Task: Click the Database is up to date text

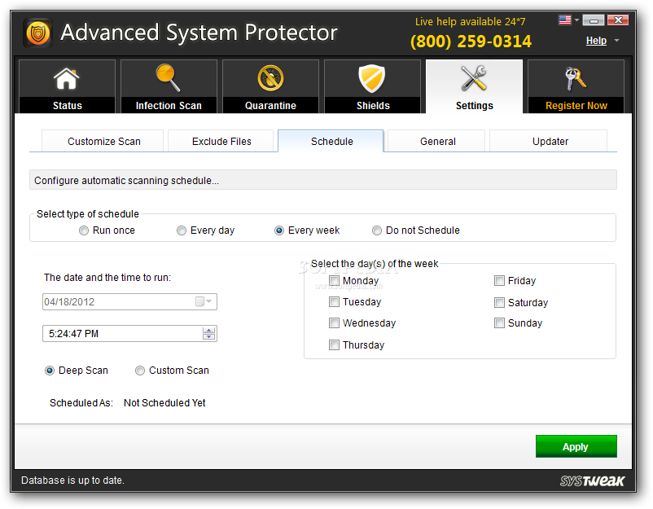Action: click(72, 480)
